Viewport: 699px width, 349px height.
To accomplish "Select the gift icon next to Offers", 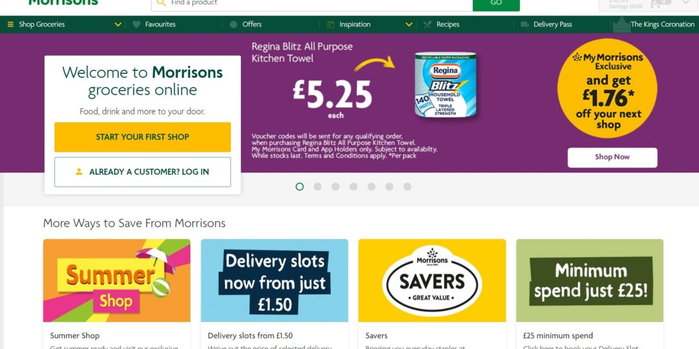I will (x=232, y=24).
